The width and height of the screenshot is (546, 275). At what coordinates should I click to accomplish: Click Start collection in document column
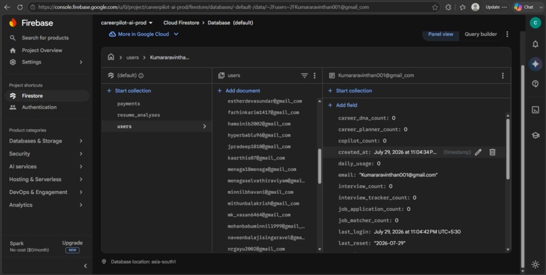point(350,91)
